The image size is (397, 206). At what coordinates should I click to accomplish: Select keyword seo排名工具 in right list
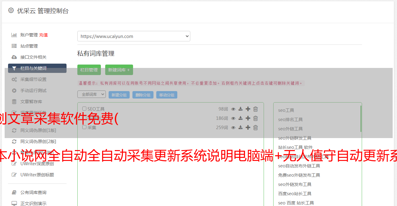tap(291, 120)
